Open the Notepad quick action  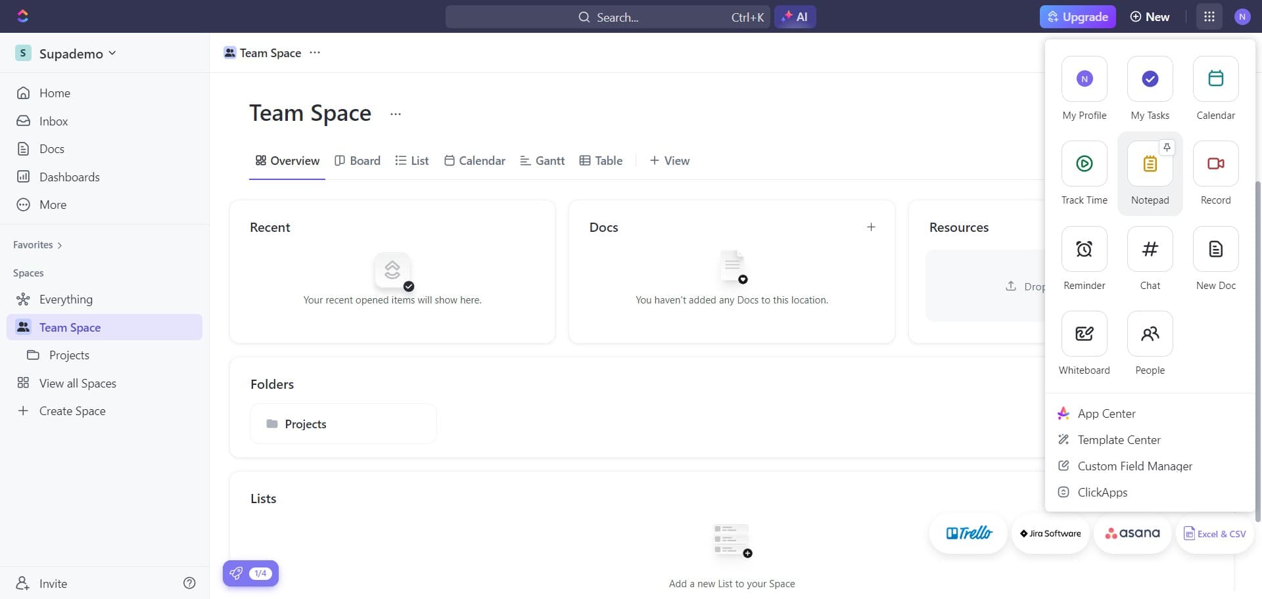[1150, 164]
